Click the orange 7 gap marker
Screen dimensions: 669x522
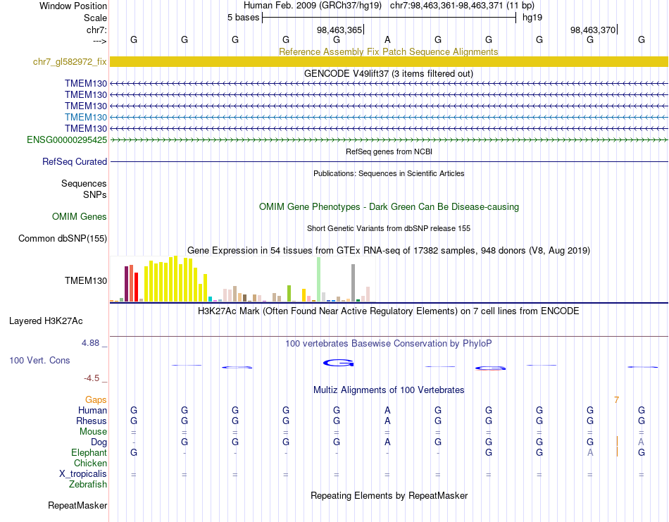click(x=616, y=400)
